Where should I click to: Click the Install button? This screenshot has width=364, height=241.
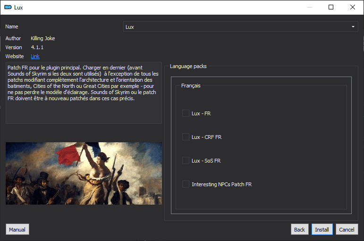point(322,229)
